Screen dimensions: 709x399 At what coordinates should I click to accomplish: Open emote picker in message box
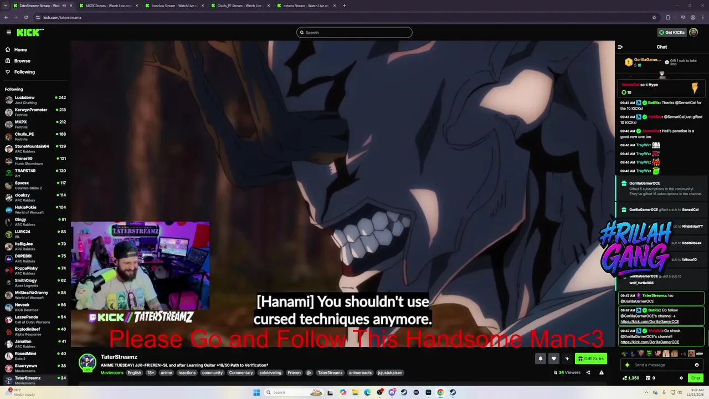tap(697, 365)
